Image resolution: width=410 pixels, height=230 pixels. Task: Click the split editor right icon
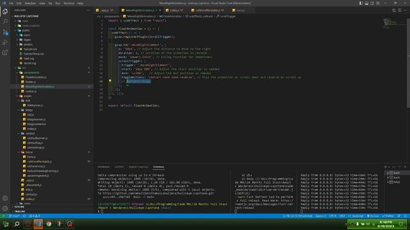coord(400,10)
